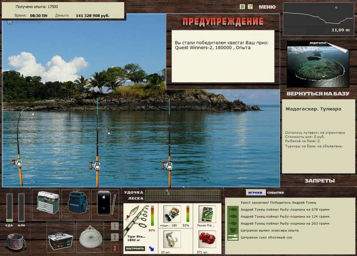Switch to rod slot 3
The height and width of the screenshot is (256, 357).
pyautogui.click(x=115, y=248)
